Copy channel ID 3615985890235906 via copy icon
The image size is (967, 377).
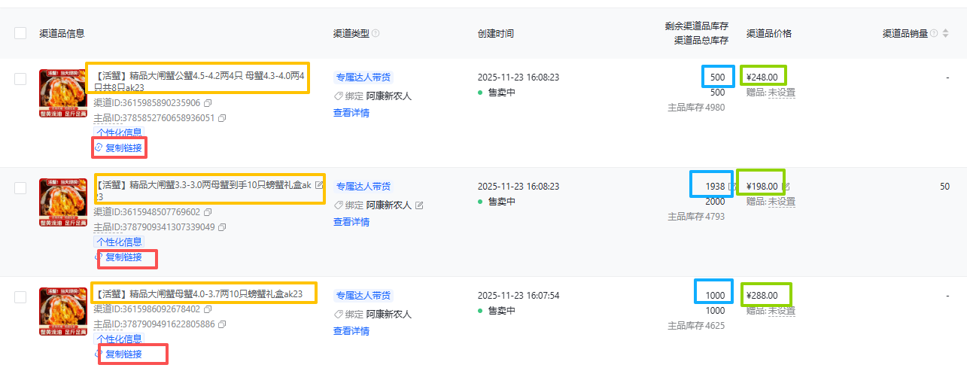point(208,103)
